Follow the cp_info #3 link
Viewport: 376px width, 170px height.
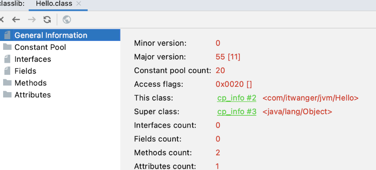[x=237, y=112]
